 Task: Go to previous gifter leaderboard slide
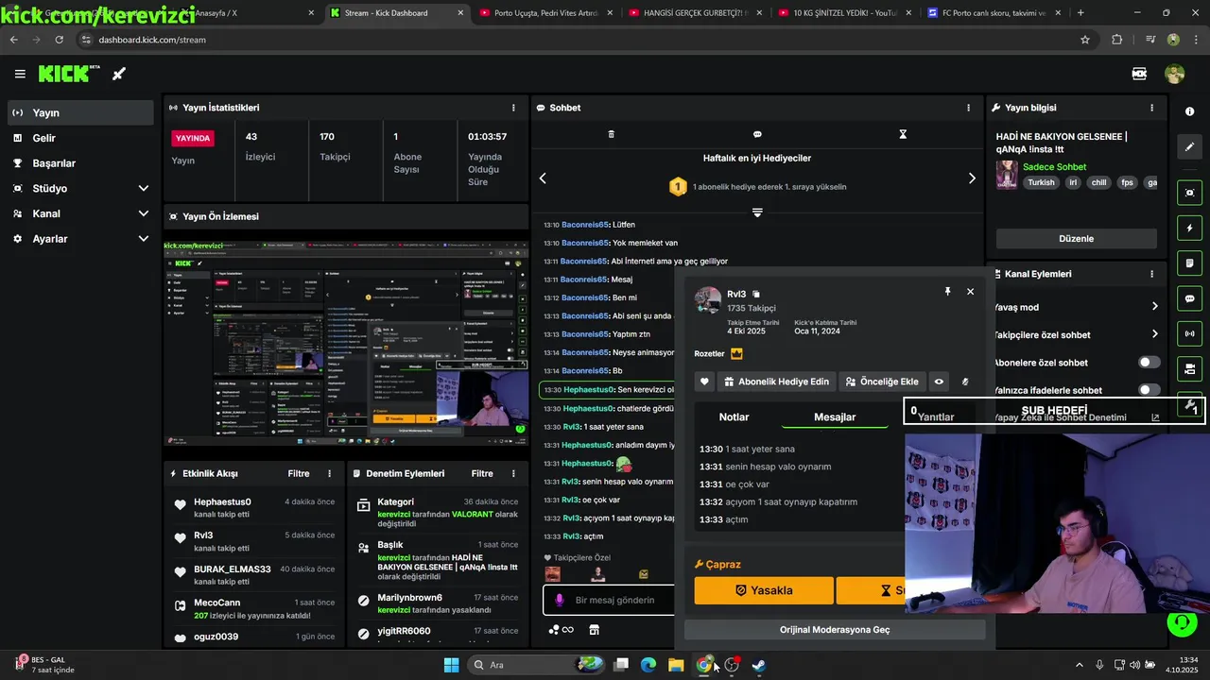click(x=543, y=178)
